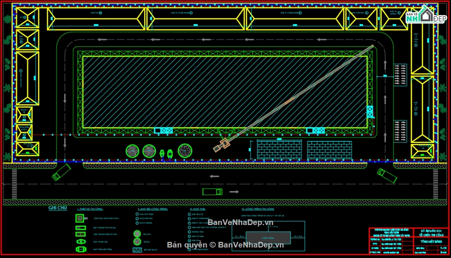
Task: Select the leftmost circular material pile
Action: [x=132, y=151]
